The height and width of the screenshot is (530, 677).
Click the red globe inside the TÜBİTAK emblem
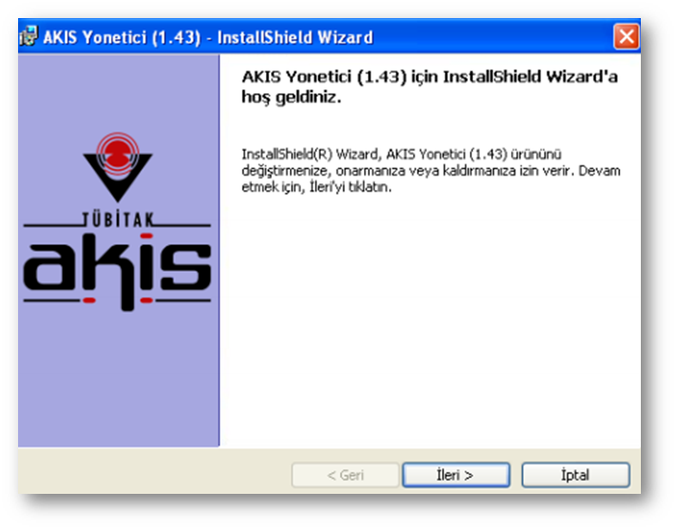pyautogui.click(x=118, y=154)
